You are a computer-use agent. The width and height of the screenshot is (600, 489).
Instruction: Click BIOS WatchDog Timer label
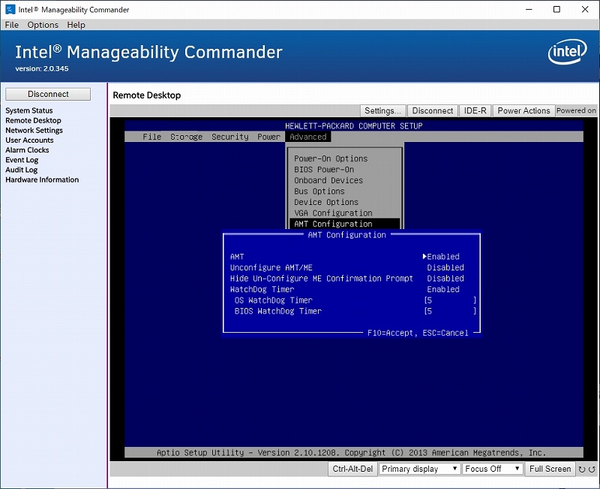[x=277, y=311]
